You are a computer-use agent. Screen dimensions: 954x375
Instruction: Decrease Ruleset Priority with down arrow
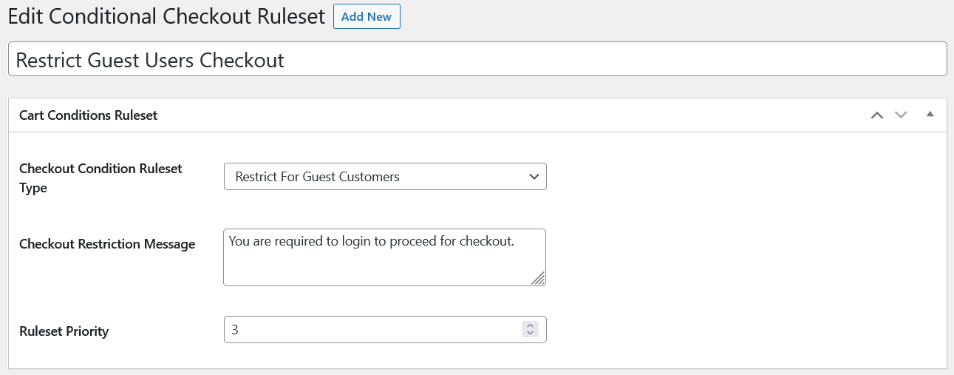530,334
